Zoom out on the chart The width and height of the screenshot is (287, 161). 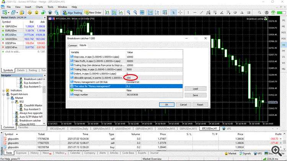click(135, 13)
